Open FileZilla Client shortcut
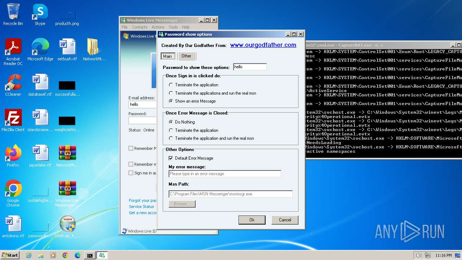Image resolution: width=462 pixels, height=260 pixels. click(13, 121)
